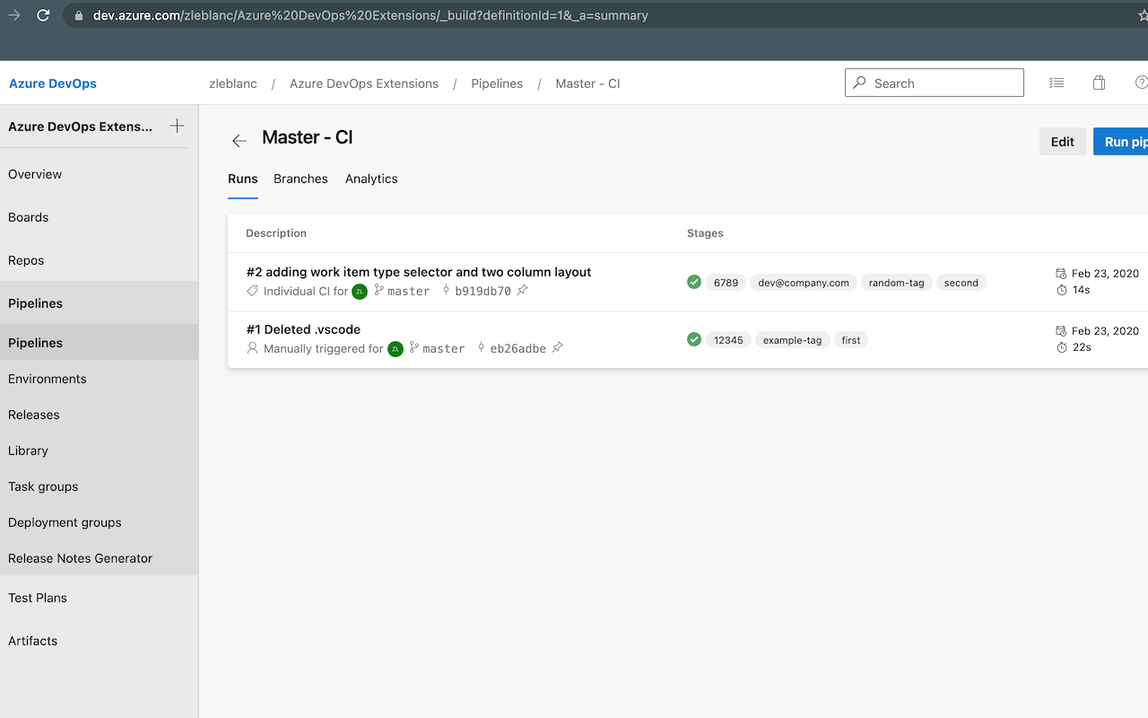Click the browser reload icon
Viewport: 1148px width, 718px height.
[x=43, y=15]
